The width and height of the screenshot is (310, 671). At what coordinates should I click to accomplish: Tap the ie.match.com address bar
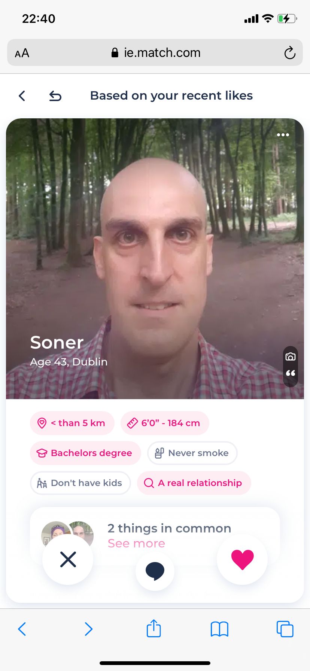[155, 52]
